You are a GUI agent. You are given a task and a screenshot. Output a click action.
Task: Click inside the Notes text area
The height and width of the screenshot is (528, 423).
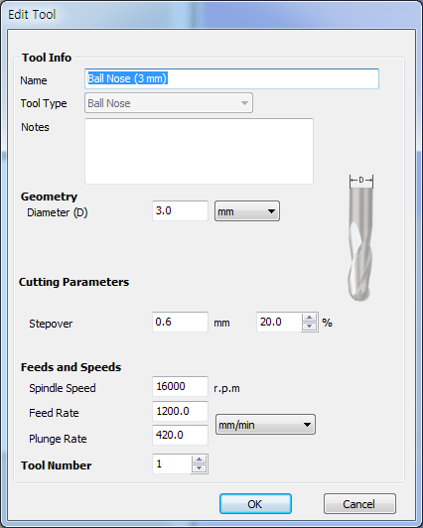point(199,151)
